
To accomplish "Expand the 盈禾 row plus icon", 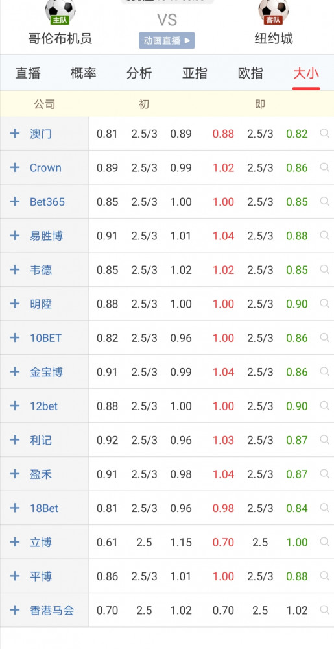I will tap(15, 474).
